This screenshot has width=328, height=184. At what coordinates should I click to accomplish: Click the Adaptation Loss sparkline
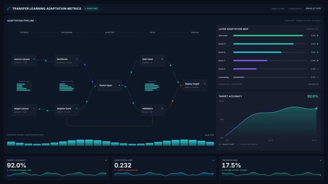[164, 174]
